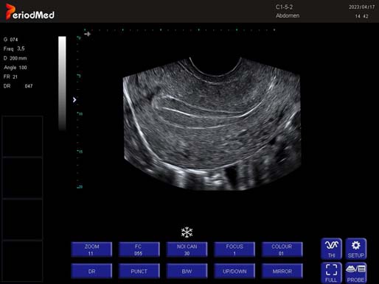379x284 pixels.
Task: Click the grayscale bar
Action: tap(62, 83)
